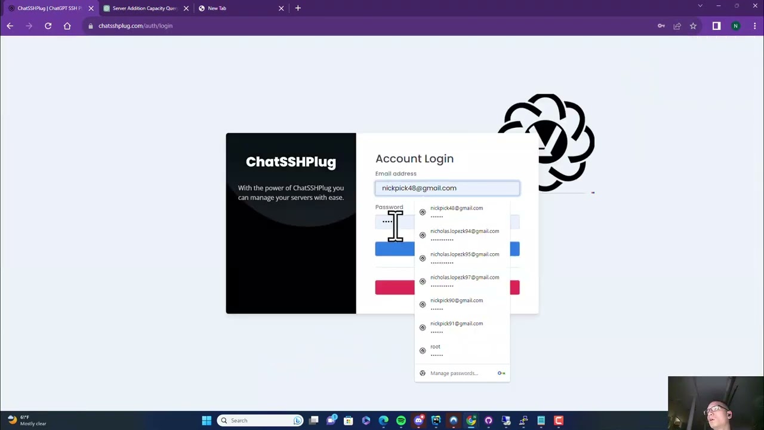
Task: Open Discord from the taskbar
Action: pyautogui.click(x=418, y=420)
